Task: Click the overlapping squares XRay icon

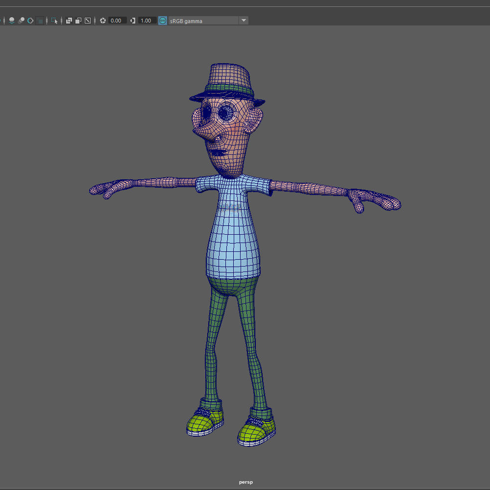Action: [x=69, y=21]
